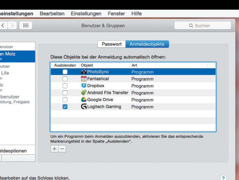239x180 pixels.
Task: Open the Hilfe menu
Action: click(x=137, y=14)
